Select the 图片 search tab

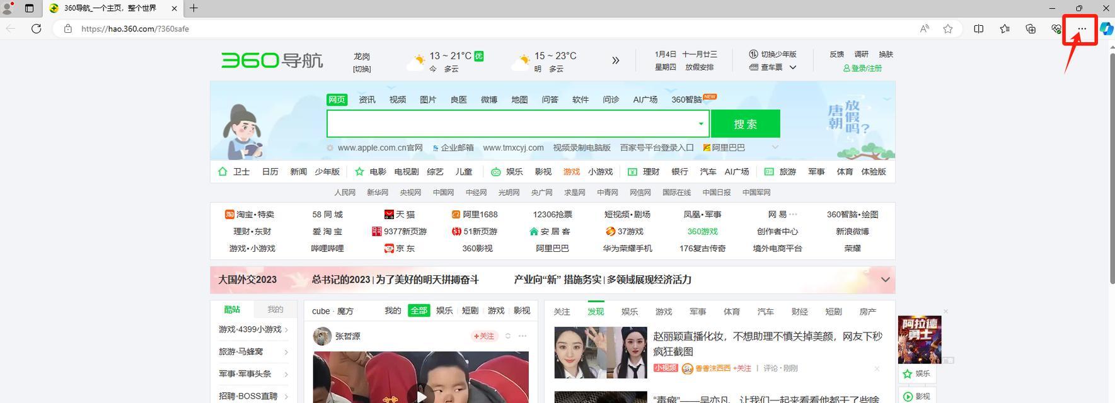coord(428,99)
